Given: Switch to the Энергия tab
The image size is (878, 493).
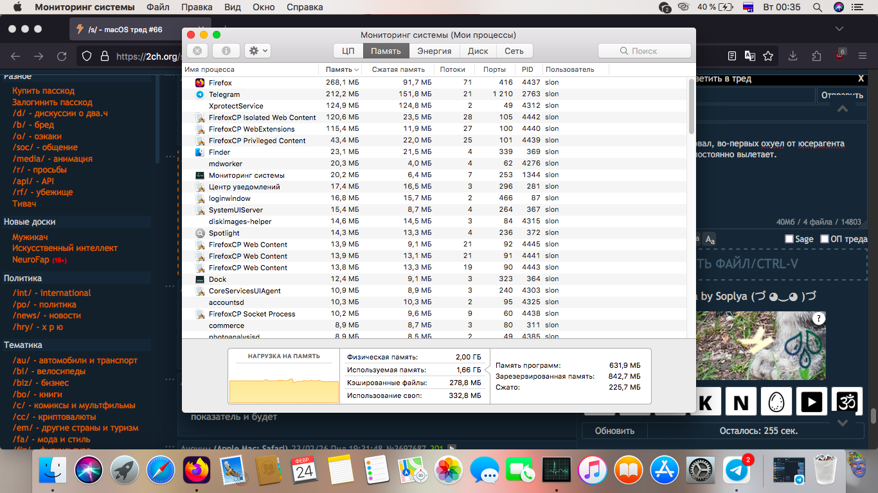Looking at the screenshot, I should coord(434,51).
